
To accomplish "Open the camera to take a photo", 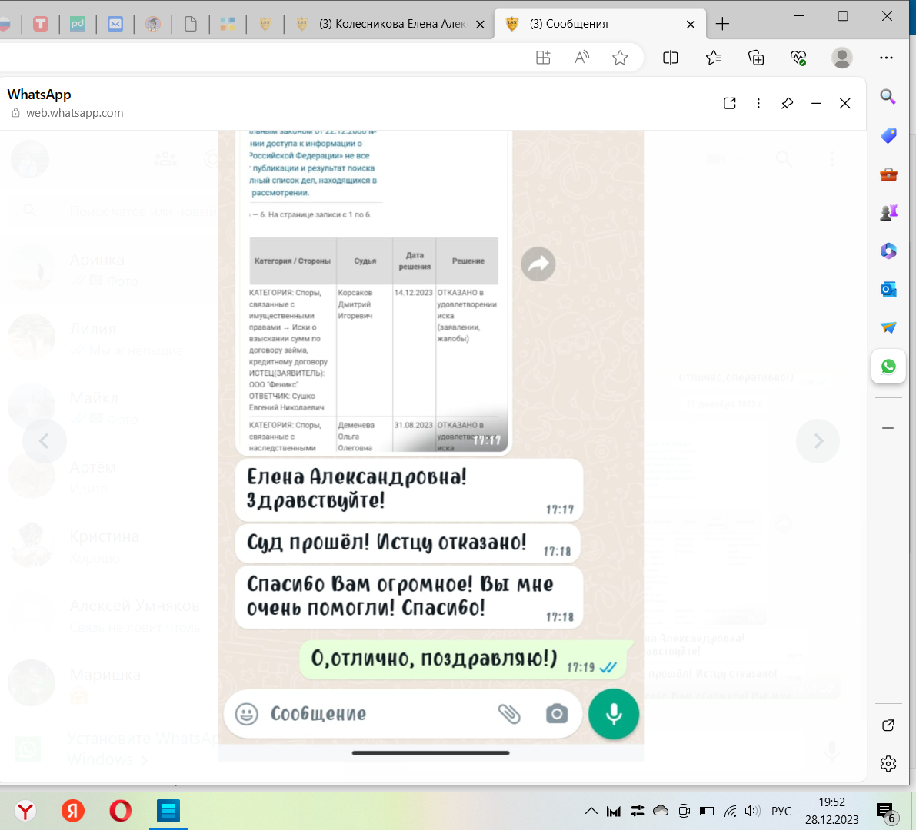I will point(558,714).
